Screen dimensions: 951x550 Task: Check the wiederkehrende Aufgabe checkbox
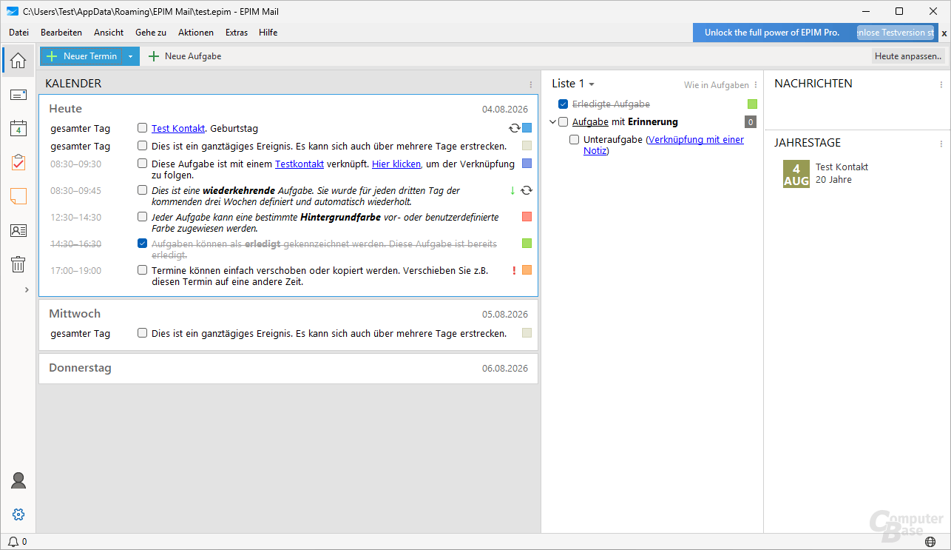point(143,190)
